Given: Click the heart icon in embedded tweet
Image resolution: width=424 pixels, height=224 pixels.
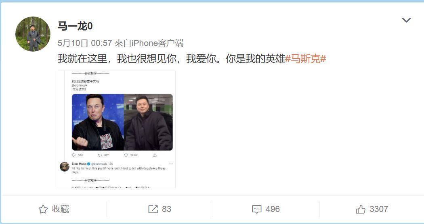Looking at the screenshot, I should click(x=126, y=155).
